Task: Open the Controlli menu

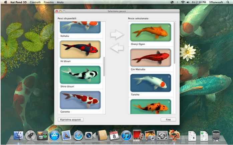Action: click(35, 2)
